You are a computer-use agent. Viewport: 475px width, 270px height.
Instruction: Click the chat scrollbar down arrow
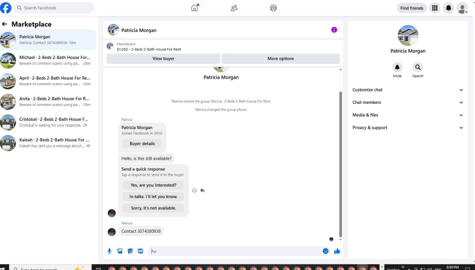340,239
